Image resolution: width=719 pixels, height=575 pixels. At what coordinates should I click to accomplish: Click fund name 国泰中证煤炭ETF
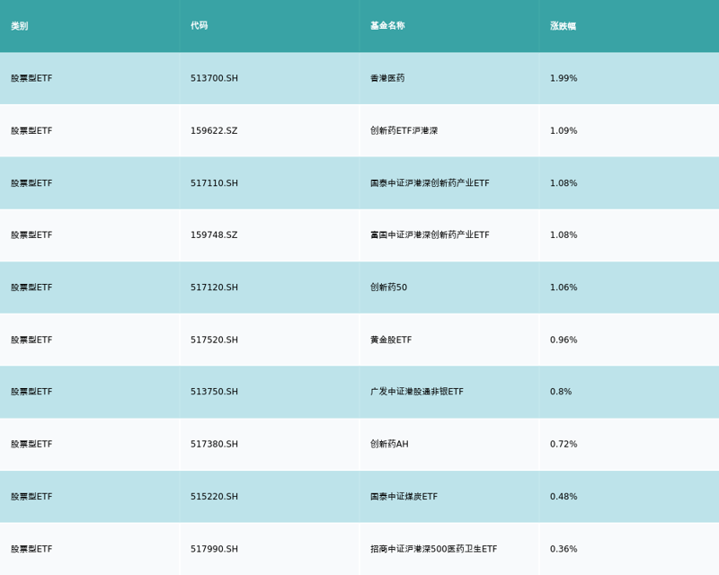(404, 497)
